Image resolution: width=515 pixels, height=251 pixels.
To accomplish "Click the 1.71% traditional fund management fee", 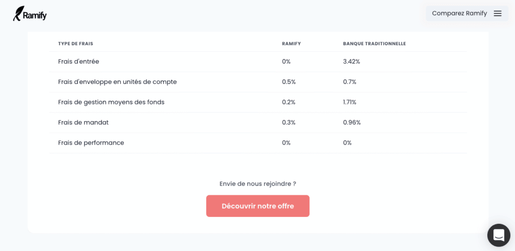I will tap(350, 102).
